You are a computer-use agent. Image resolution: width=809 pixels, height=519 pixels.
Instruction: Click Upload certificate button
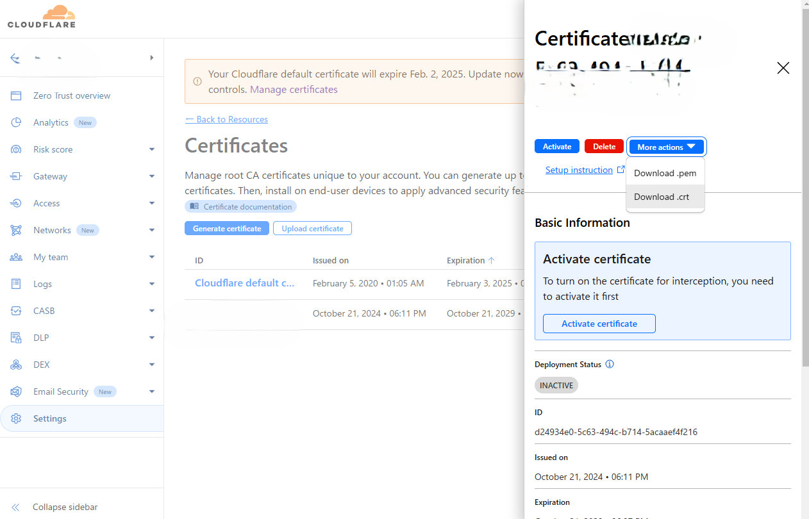pos(312,228)
